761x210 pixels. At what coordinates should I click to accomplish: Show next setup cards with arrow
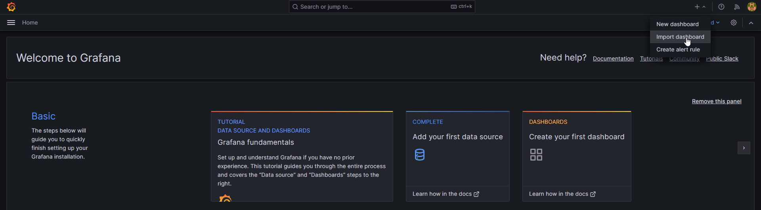[744, 148]
